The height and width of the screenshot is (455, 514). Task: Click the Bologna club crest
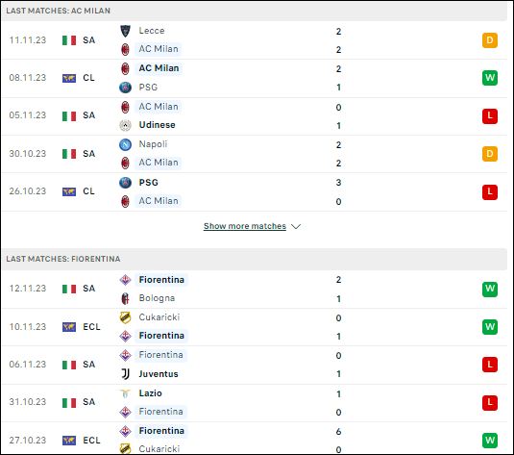tap(125, 298)
